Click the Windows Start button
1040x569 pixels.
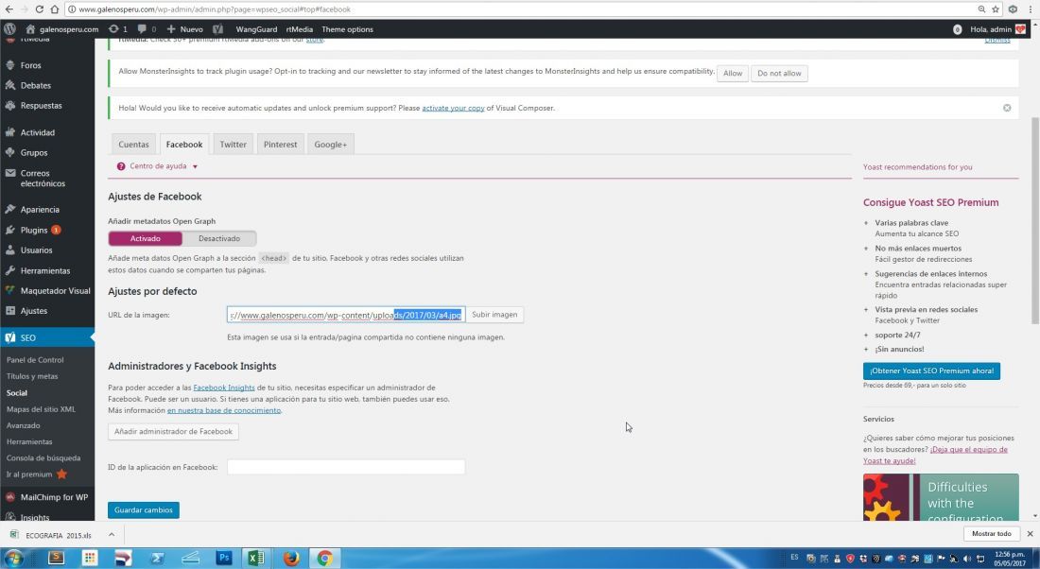tap(13, 558)
